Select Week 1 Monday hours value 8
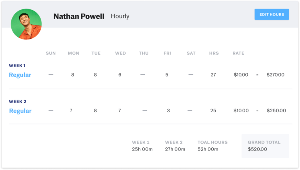The width and height of the screenshot is (300, 170). tap(73, 75)
